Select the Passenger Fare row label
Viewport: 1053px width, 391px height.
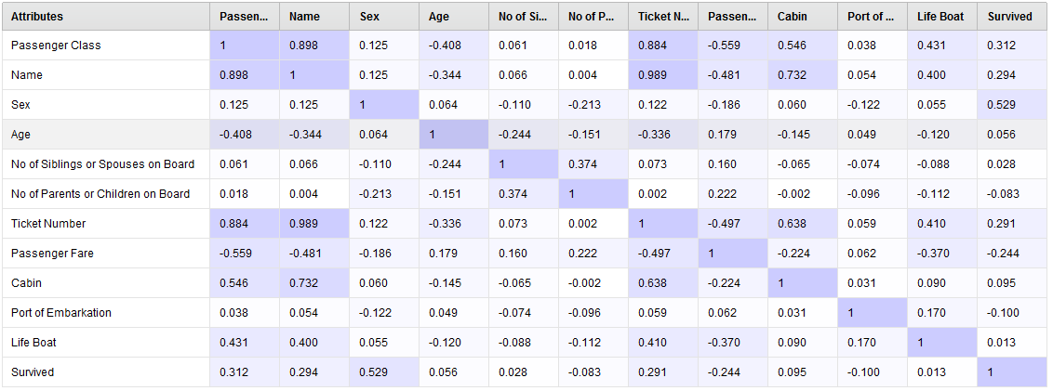click(52, 254)
